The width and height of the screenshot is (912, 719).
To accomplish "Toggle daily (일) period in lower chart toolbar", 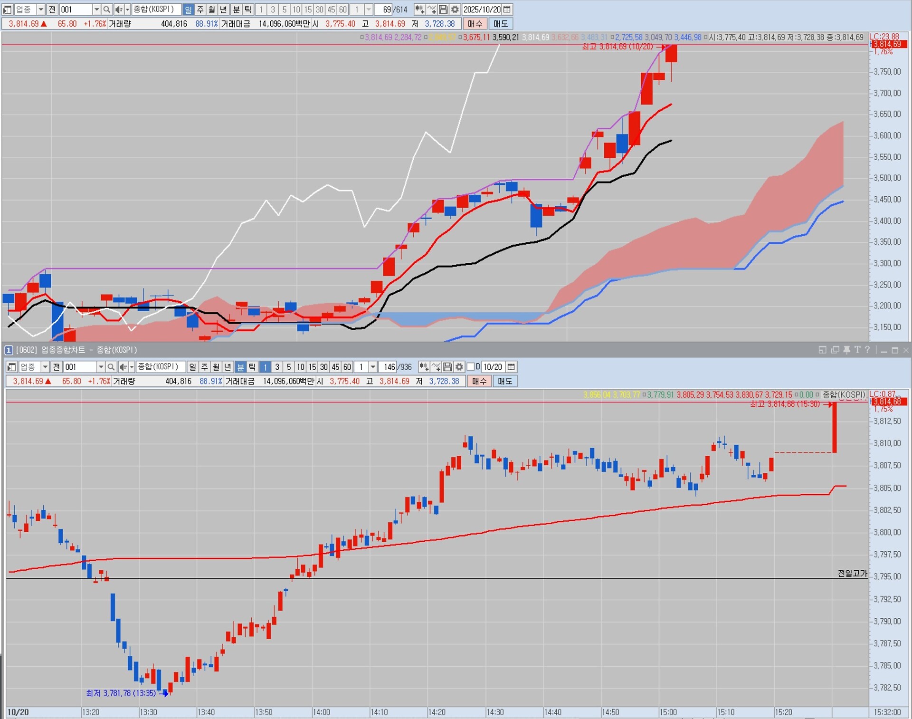I will pos(192,367).
